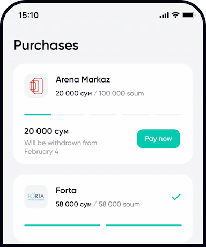The width and height of the screenshot is (206, 247).
Task: Tap the 15:10 clock in status bar
Action: coord(28,15)
